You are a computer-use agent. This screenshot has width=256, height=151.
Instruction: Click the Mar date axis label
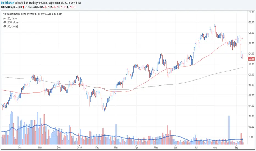point(116,148)
